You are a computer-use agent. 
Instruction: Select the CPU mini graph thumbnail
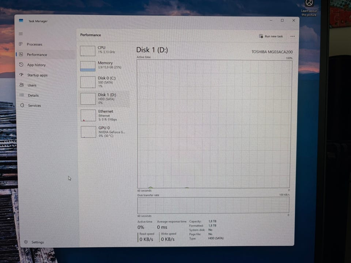point(87,51)
